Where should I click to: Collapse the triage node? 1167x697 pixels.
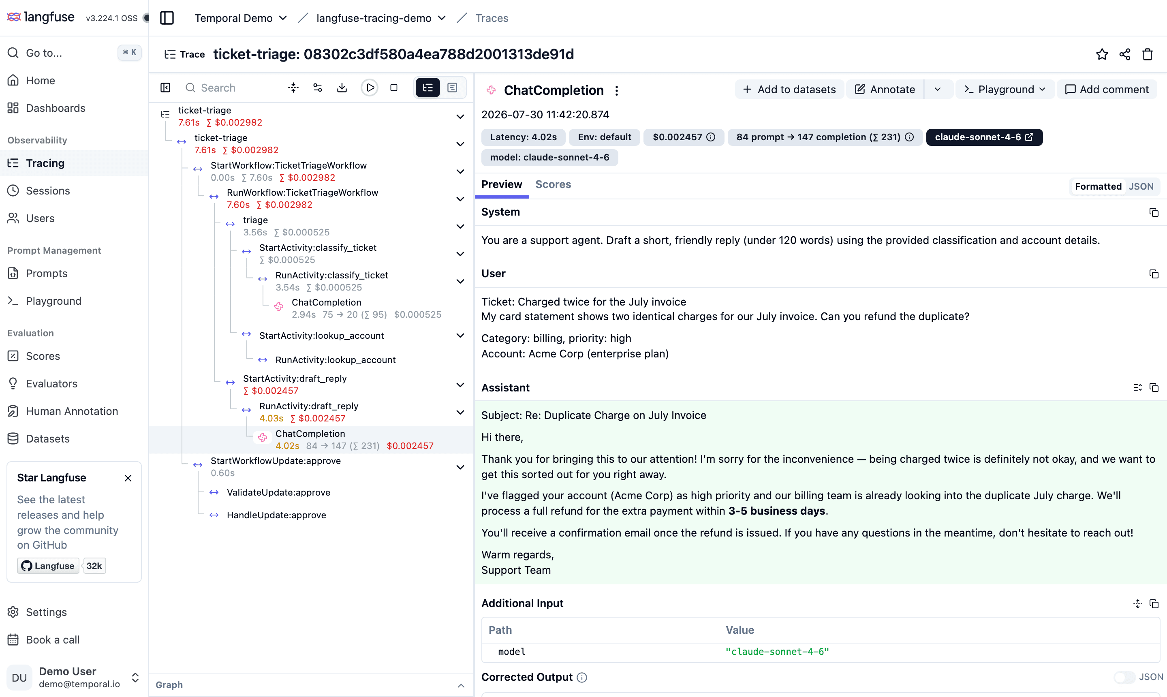click(x=460, y=227)
